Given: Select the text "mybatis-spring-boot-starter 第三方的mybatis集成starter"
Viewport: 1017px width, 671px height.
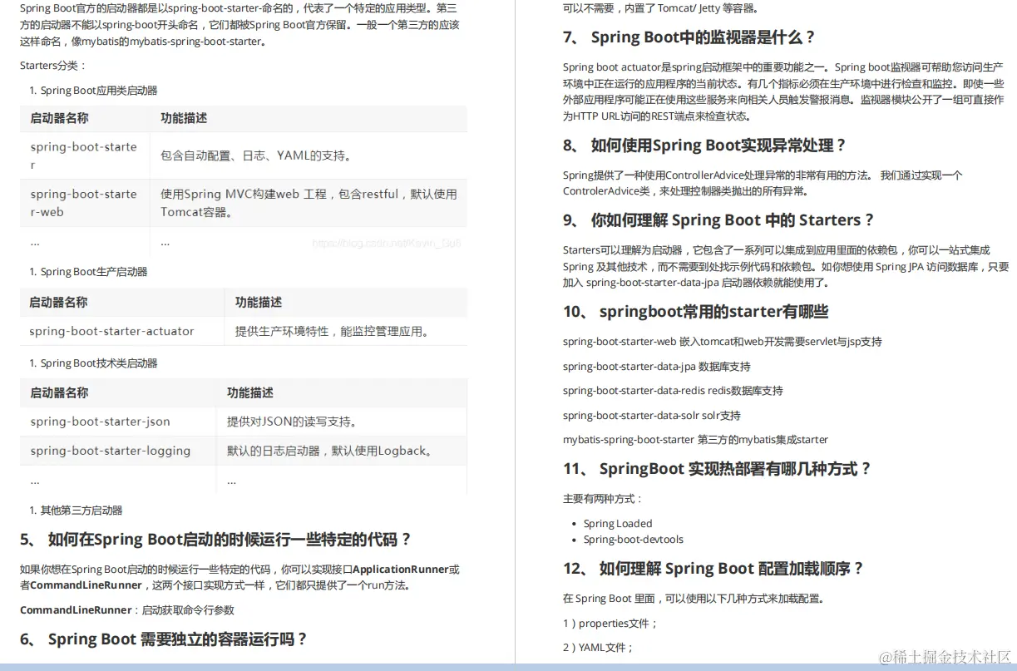Looking at the screenshot, I should (x=694, y=439).
